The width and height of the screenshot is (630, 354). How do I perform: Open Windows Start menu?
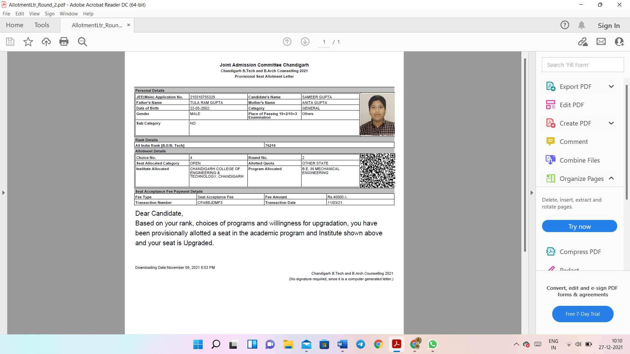[x=198, y=344]
